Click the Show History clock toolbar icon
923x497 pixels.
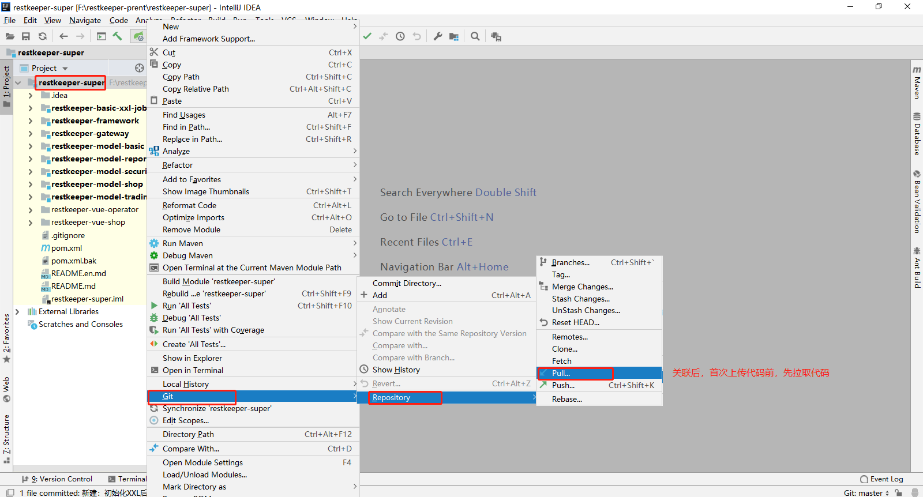click(400, 36)
